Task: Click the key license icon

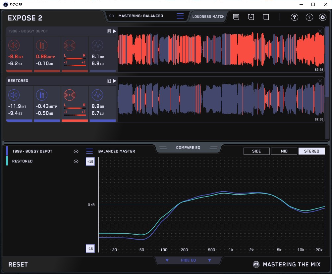Action: click(x=295, y=17)
